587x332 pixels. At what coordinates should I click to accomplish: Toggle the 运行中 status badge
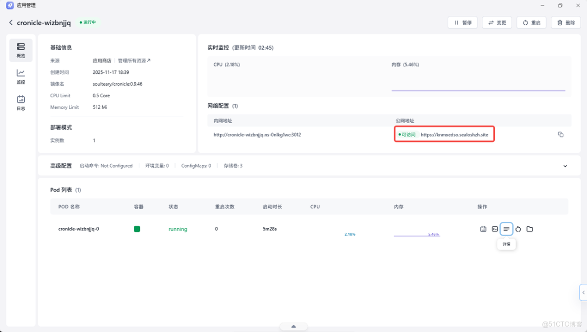tap(88, 22)
